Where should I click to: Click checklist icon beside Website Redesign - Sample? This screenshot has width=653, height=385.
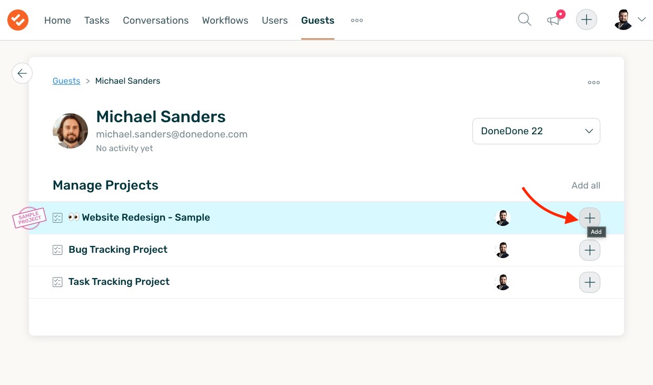pos(57,218)
